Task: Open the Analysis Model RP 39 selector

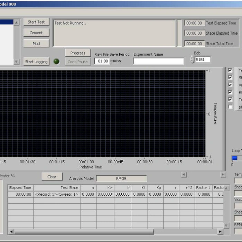Action: [121, 179]
